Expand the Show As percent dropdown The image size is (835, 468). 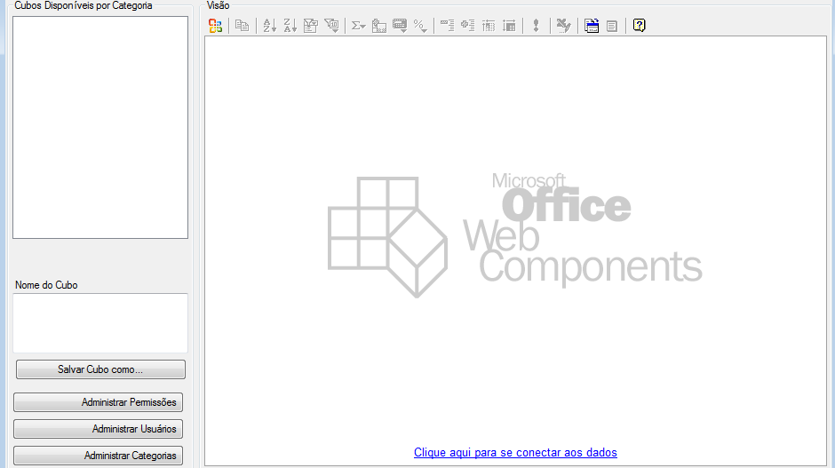point(420,26)
